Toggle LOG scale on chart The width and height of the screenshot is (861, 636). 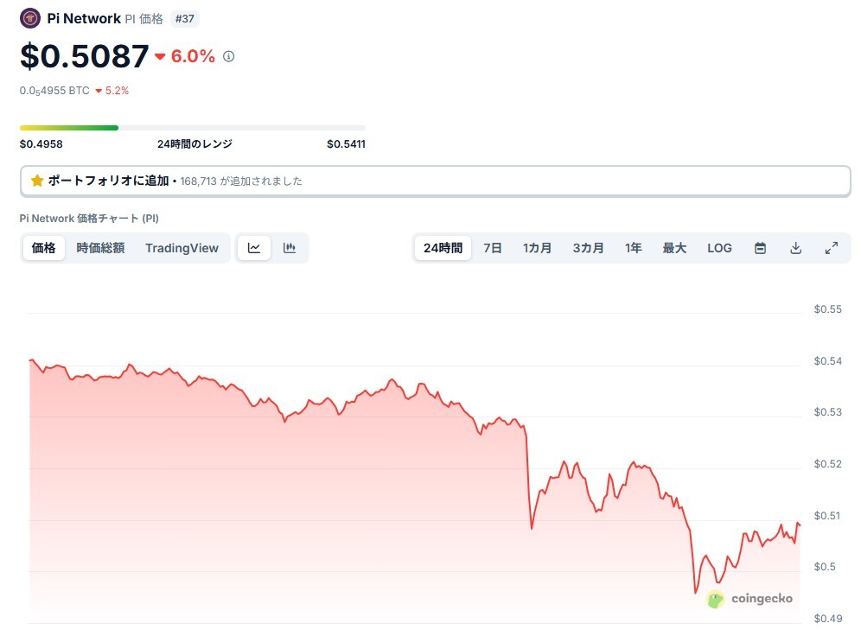click(x=719, y=248)
